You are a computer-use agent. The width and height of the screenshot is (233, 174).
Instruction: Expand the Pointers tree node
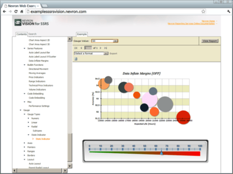coord(24,147)
